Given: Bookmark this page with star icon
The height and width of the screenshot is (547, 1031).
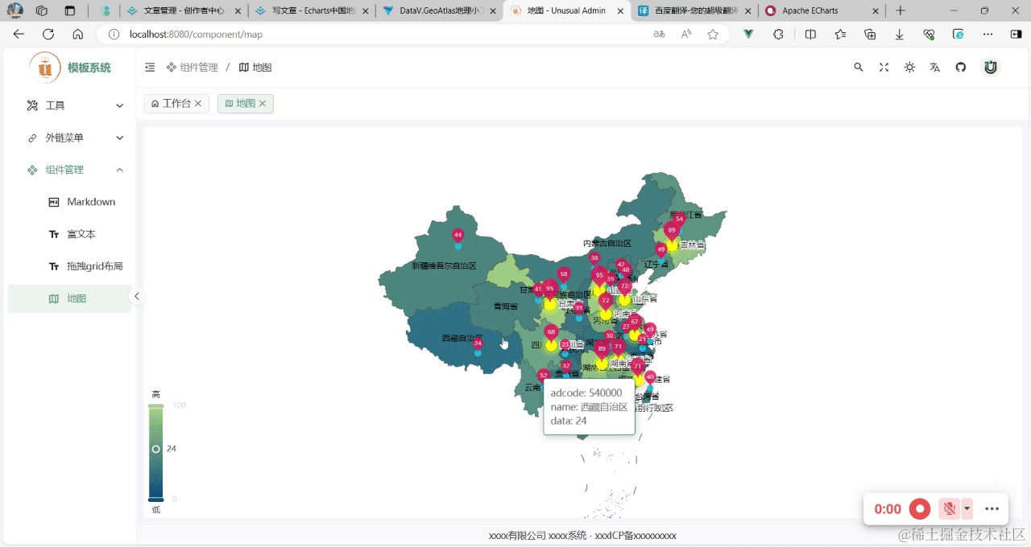Looking at the screenshot, I should pyautogui.click(x=713, y=35).
